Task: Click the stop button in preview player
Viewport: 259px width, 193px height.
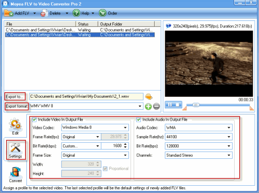Action: tap(178, 105)
